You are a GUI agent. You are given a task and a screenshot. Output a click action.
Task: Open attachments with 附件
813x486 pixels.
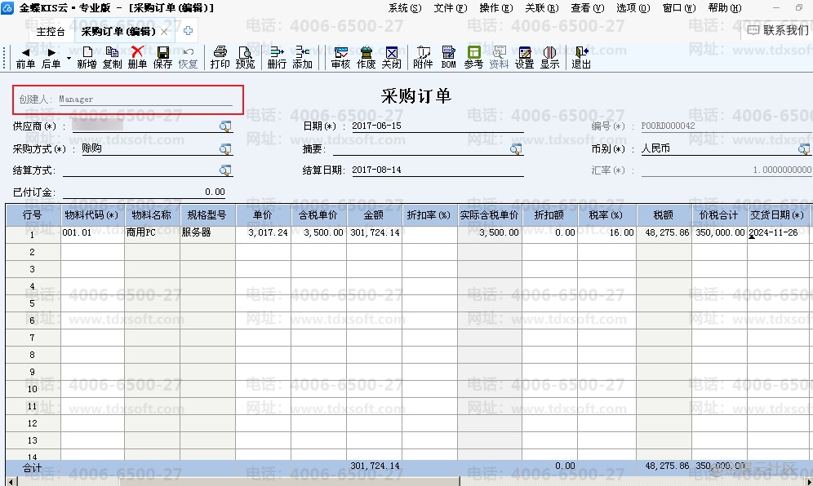pyautogui.click(x=423, y=58)
